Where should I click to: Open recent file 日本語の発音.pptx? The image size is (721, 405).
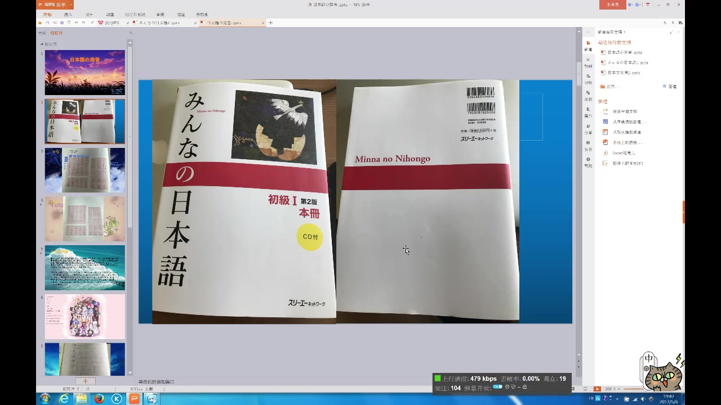(x=621, y=52)
